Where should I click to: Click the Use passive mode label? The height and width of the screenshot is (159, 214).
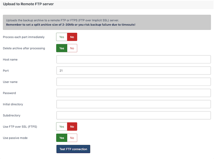click(15, 138)
